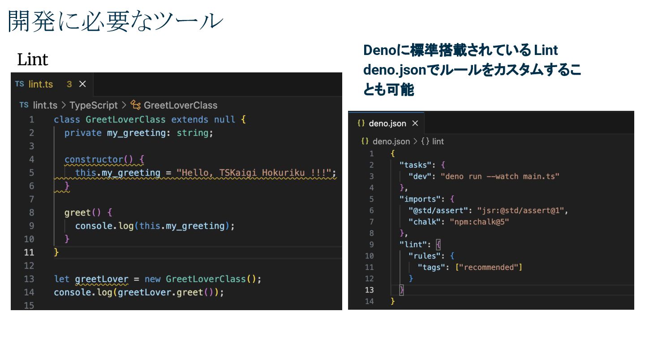The height and width of the screenshot is (362, 645).
Task: Click lint.ts in the breadcrumb path
Action: [x=45, y=105]
